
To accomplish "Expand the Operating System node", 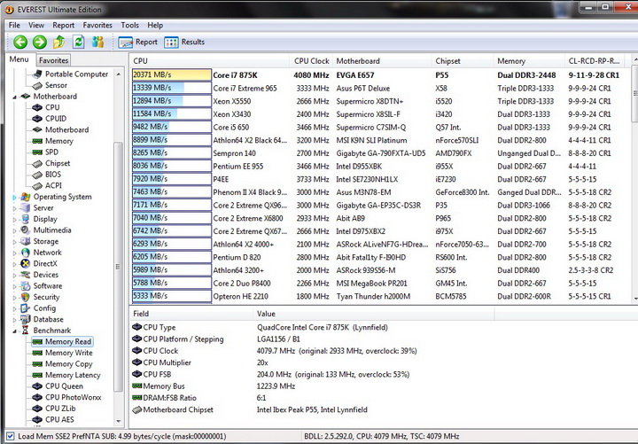I will point(15,197).
